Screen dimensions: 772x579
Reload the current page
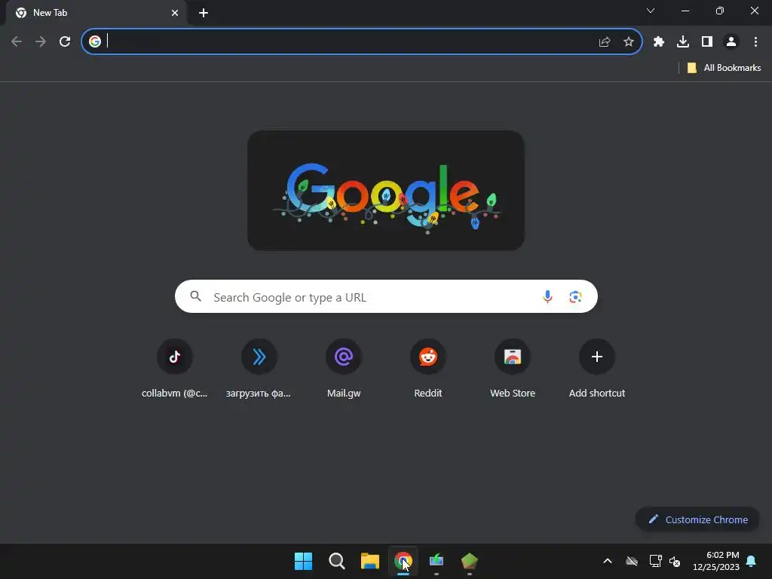pos(65,41)
